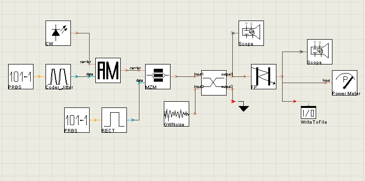365x181 pixels.
Task: Select the FP filter block
Action: 264,76
